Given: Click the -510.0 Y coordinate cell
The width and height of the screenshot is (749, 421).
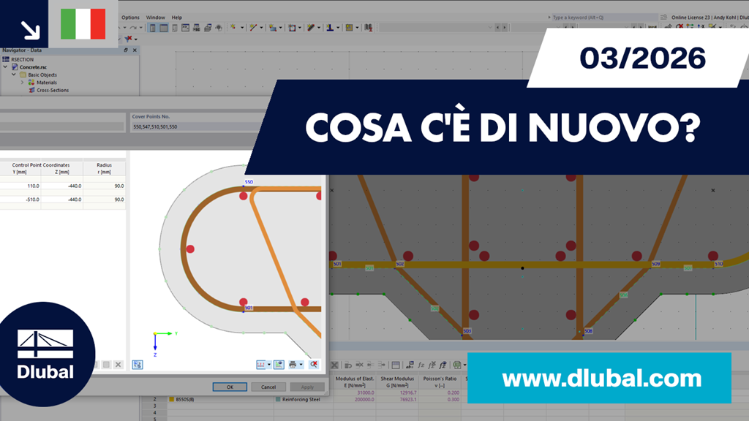Looking at the screenshot, I should pos(20,200).
